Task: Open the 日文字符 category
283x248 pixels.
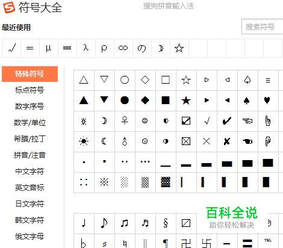Action: coord(30,204)
